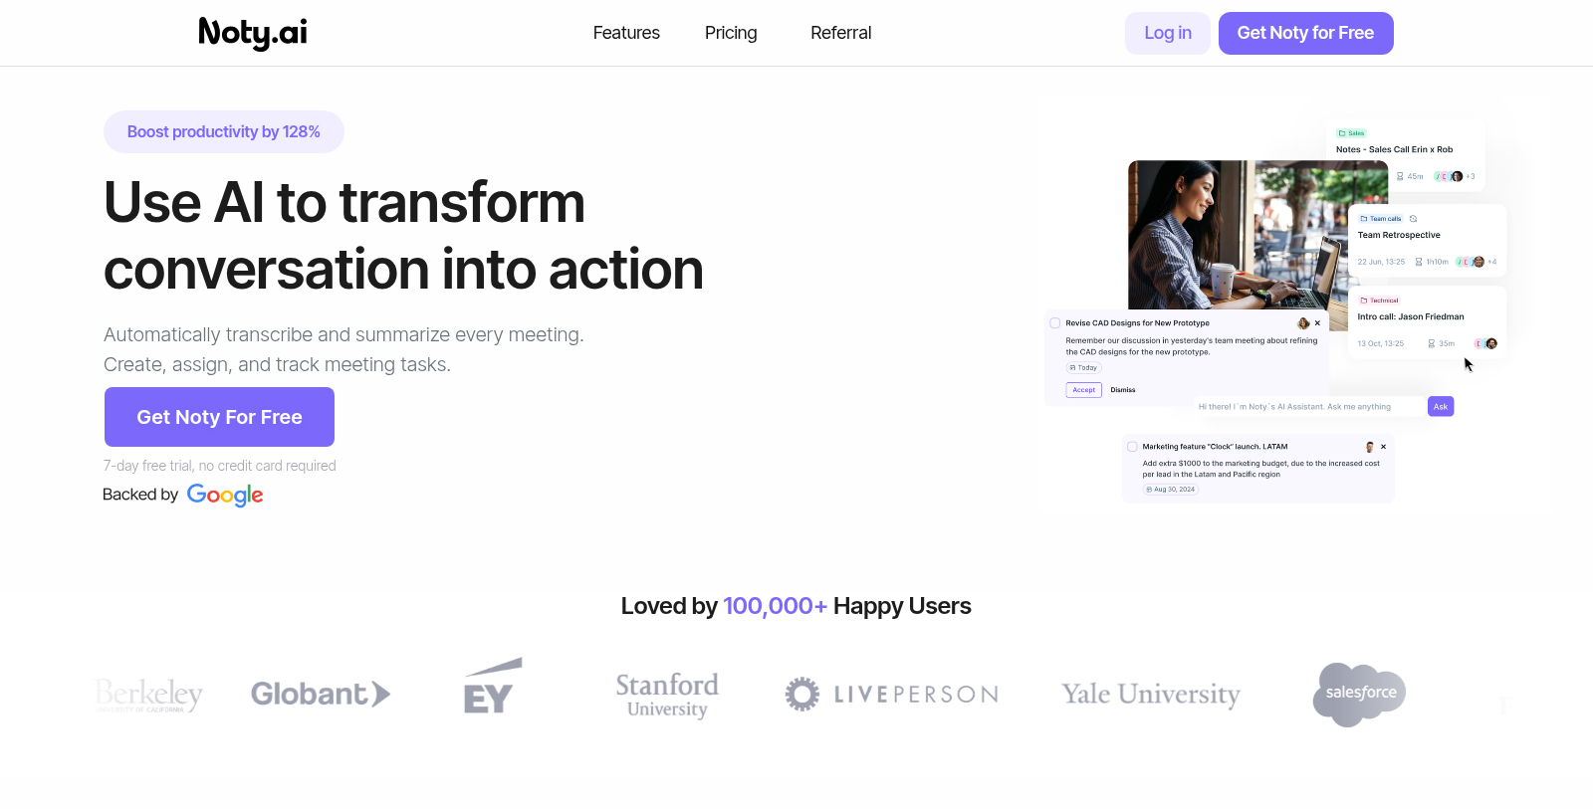Click the Log in button
Viewport: 1593px width, 809px height.
(1168, 33)
